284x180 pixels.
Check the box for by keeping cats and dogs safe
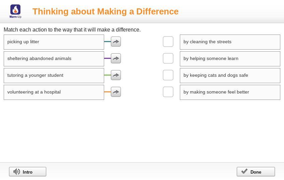[x=168, y=75]
